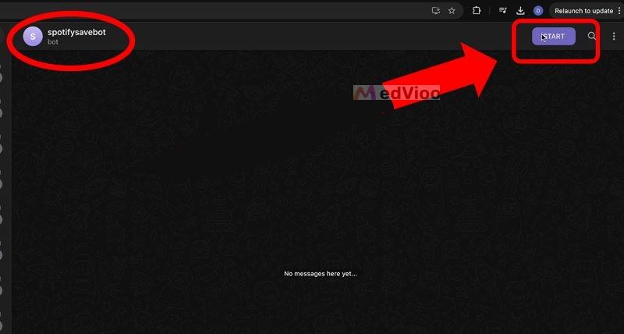
Task: Expand Chrome's three-dot menu beside Relaunch
Action: [x=618, y=11]
